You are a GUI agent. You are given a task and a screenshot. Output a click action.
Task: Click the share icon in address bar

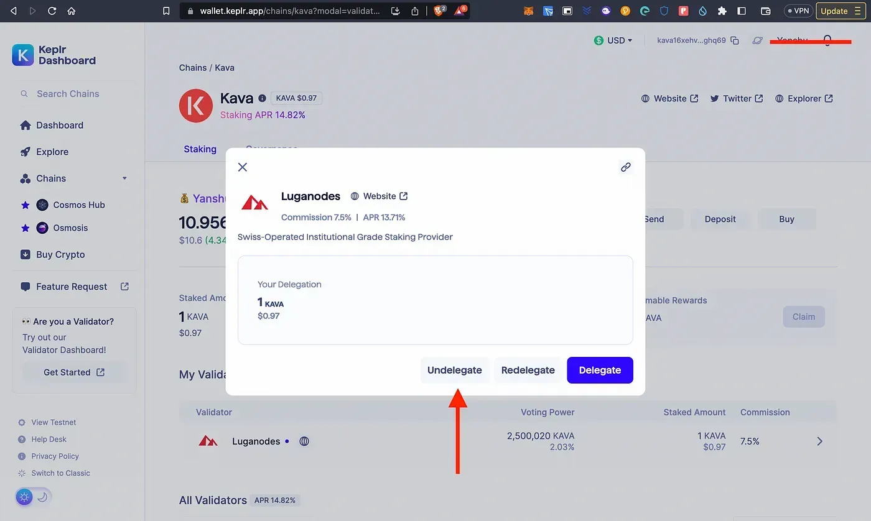[x=415, y=11]
